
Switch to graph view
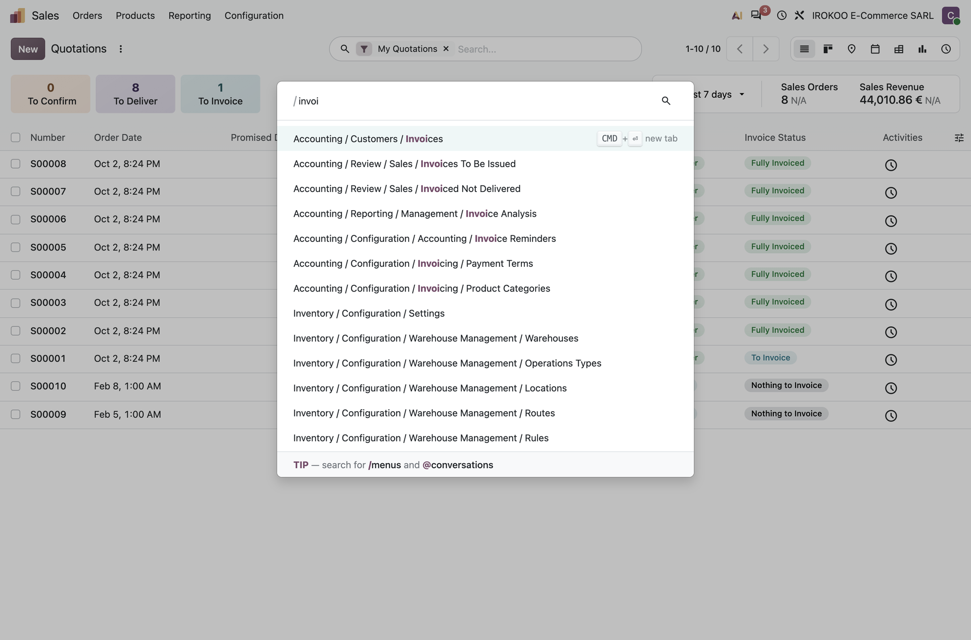(922, 49)
